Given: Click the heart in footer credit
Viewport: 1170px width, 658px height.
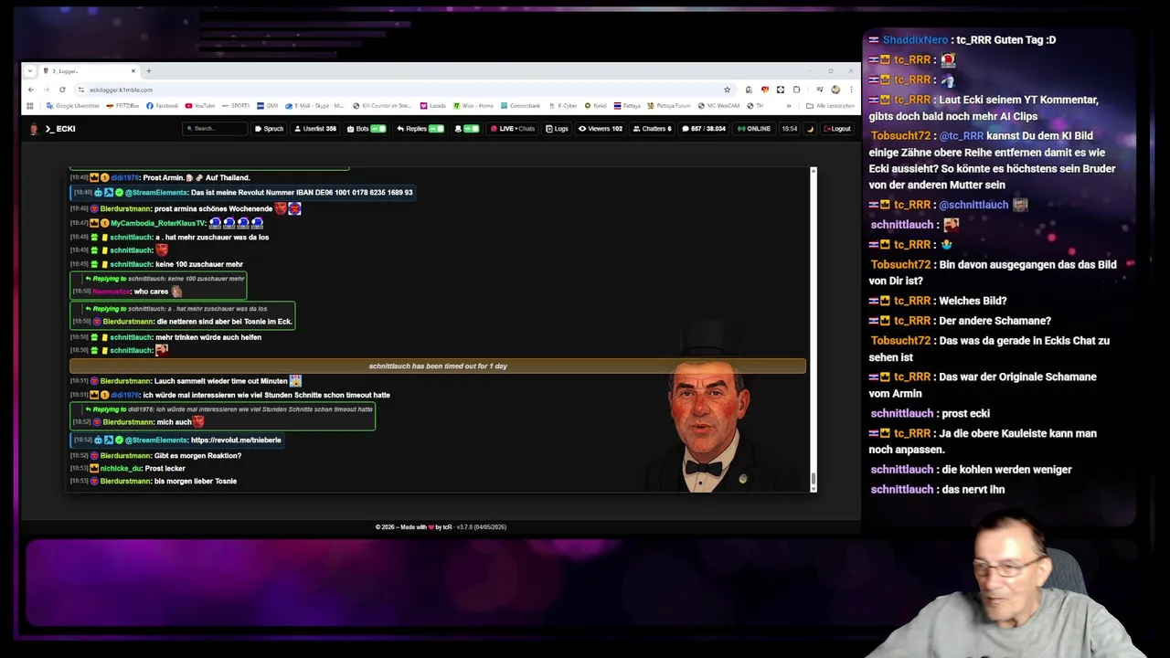Looking at the screenshot, I should (431, 527).
